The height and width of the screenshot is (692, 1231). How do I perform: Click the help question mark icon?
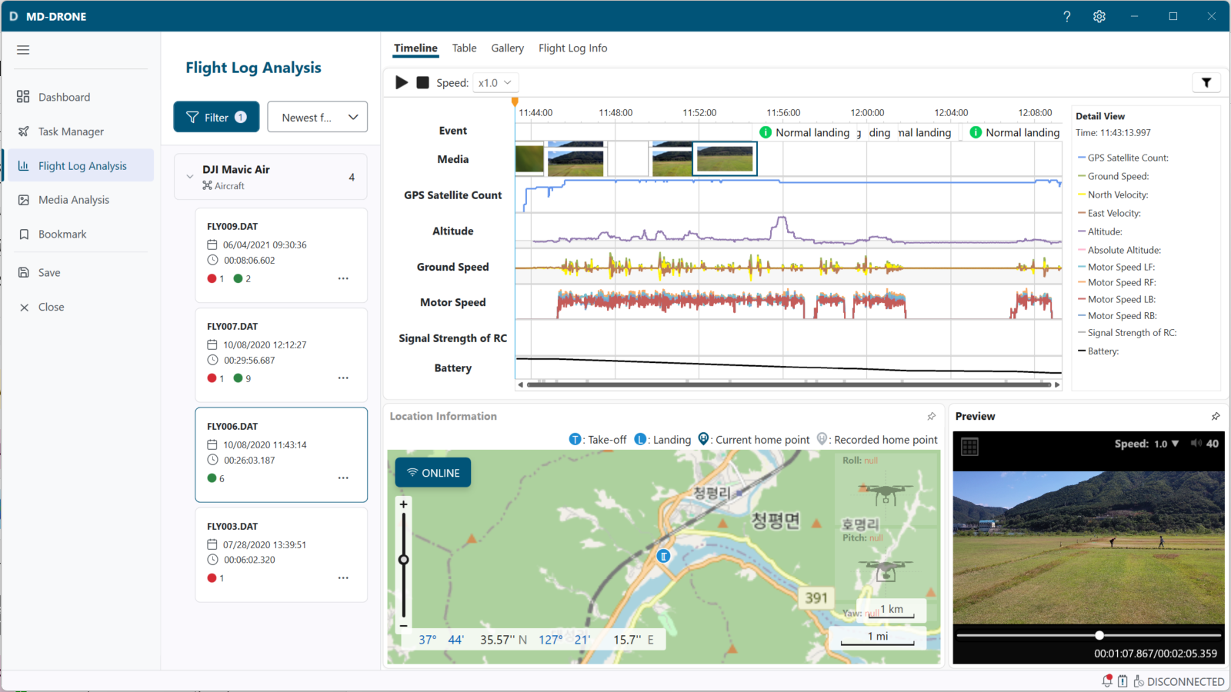tap(1066, 16)
